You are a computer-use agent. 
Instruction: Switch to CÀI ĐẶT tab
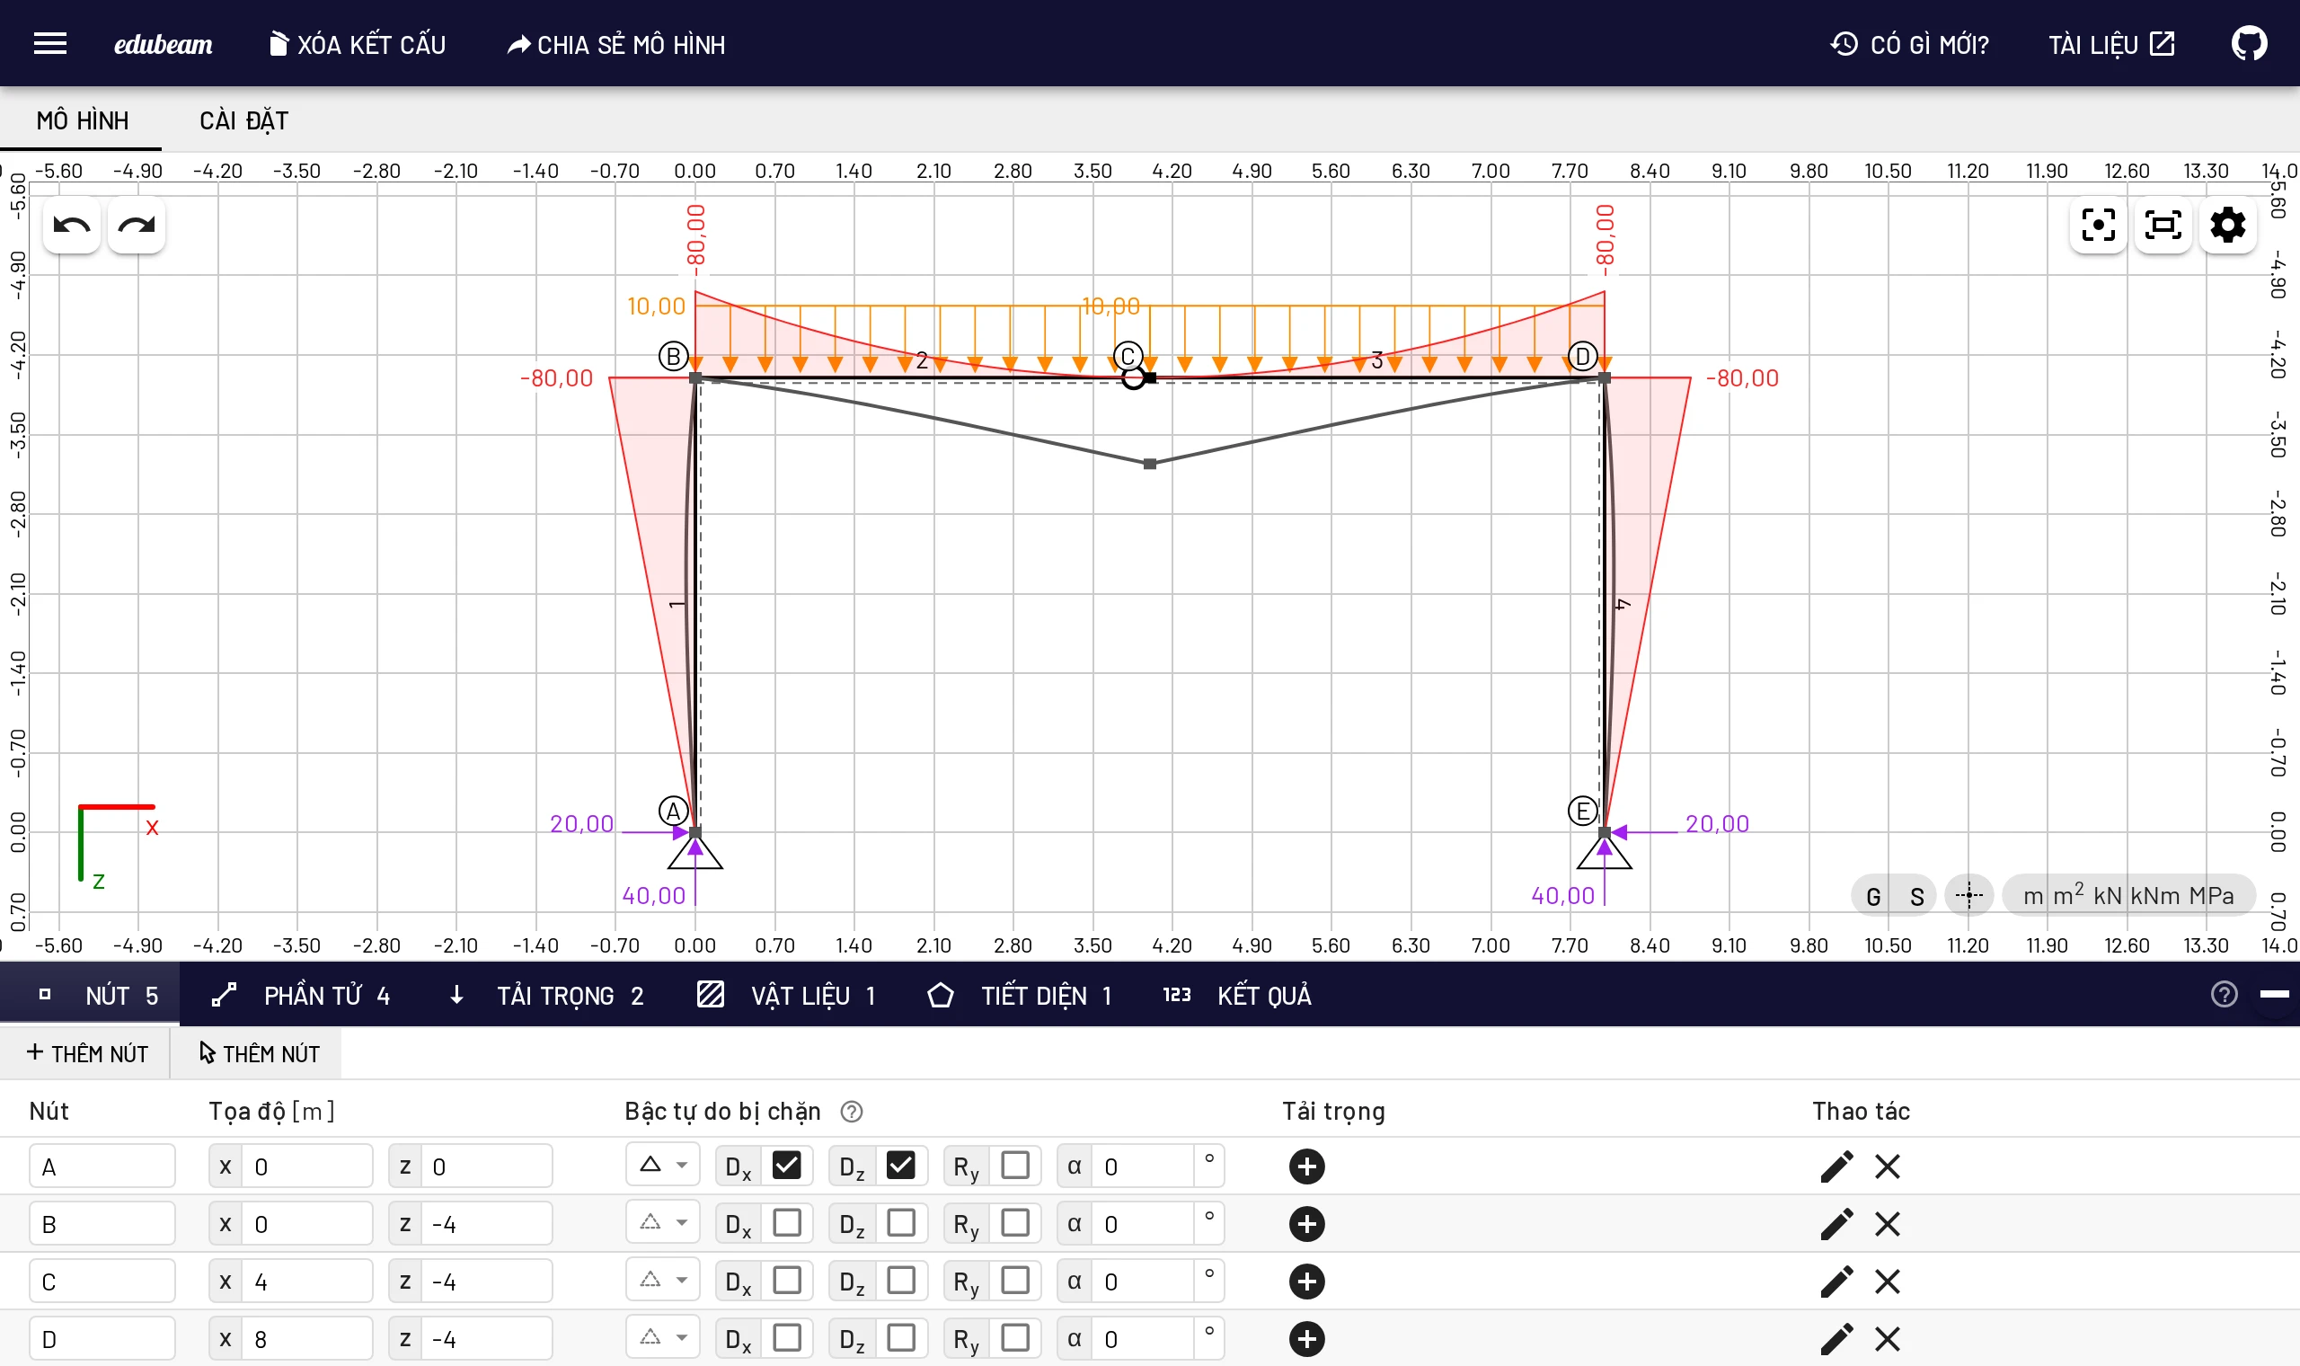(243, 120)
